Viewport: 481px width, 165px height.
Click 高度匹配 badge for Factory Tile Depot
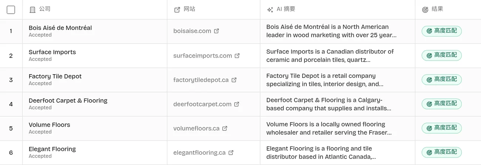click(442, 79)
